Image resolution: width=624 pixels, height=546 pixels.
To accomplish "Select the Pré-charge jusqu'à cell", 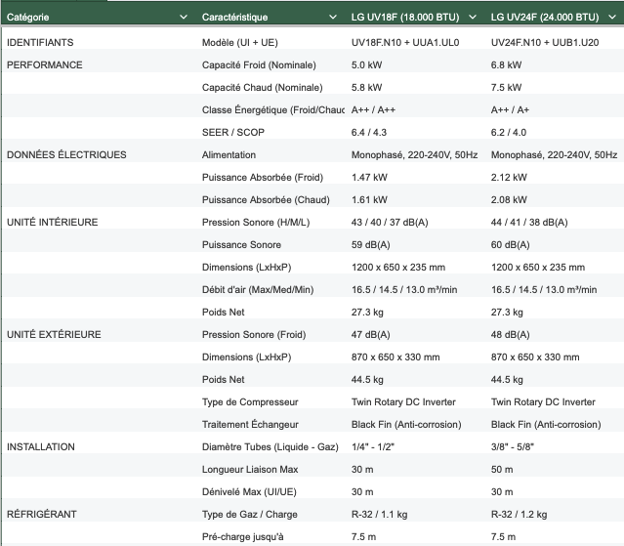I will pos(243,537).
